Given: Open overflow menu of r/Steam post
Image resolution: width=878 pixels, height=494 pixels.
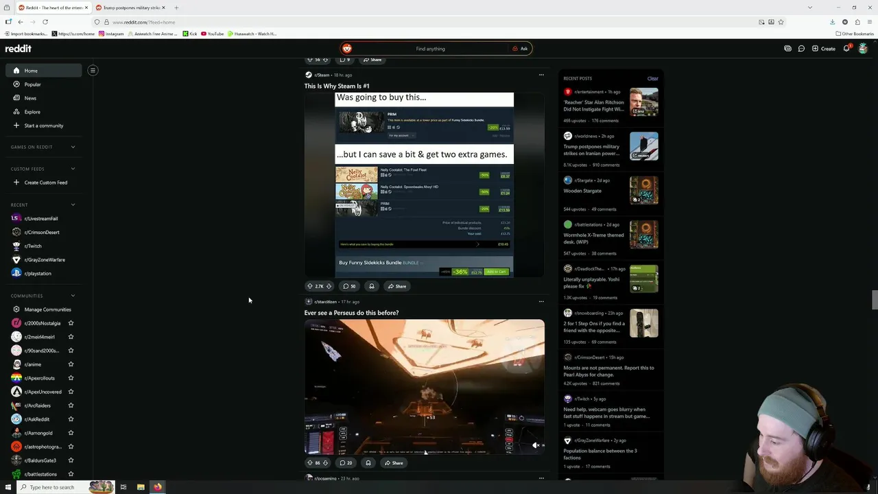Looking at the screenshot, I should point(541,75).
